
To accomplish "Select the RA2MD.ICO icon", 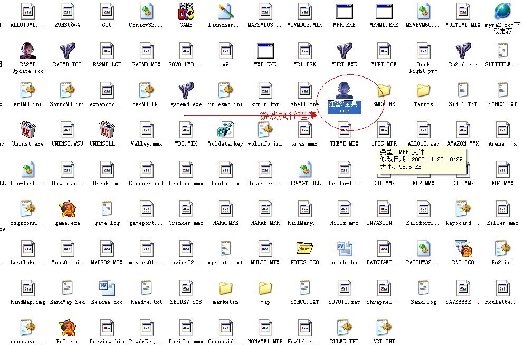I will point(68,51).
